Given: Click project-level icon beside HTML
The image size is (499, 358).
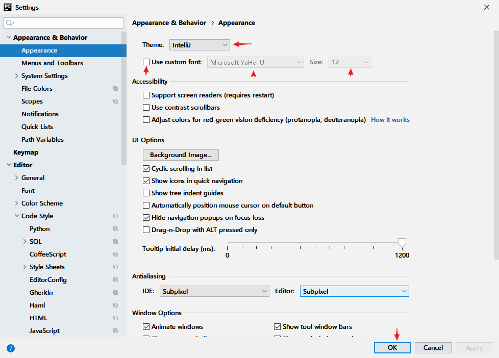Looking at the screenshot, I should coord(115,318).
